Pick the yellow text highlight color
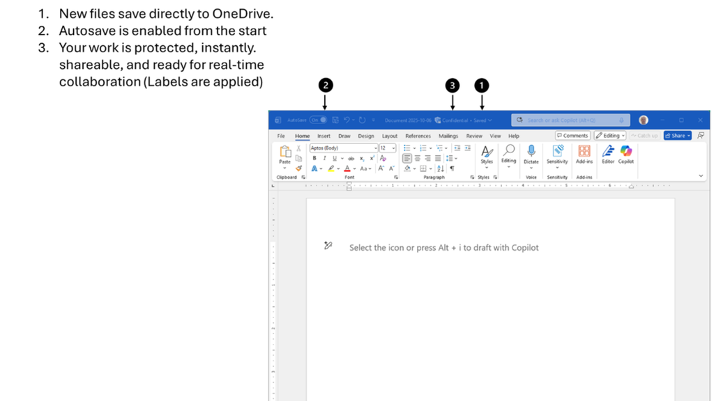 coord(331,168)
